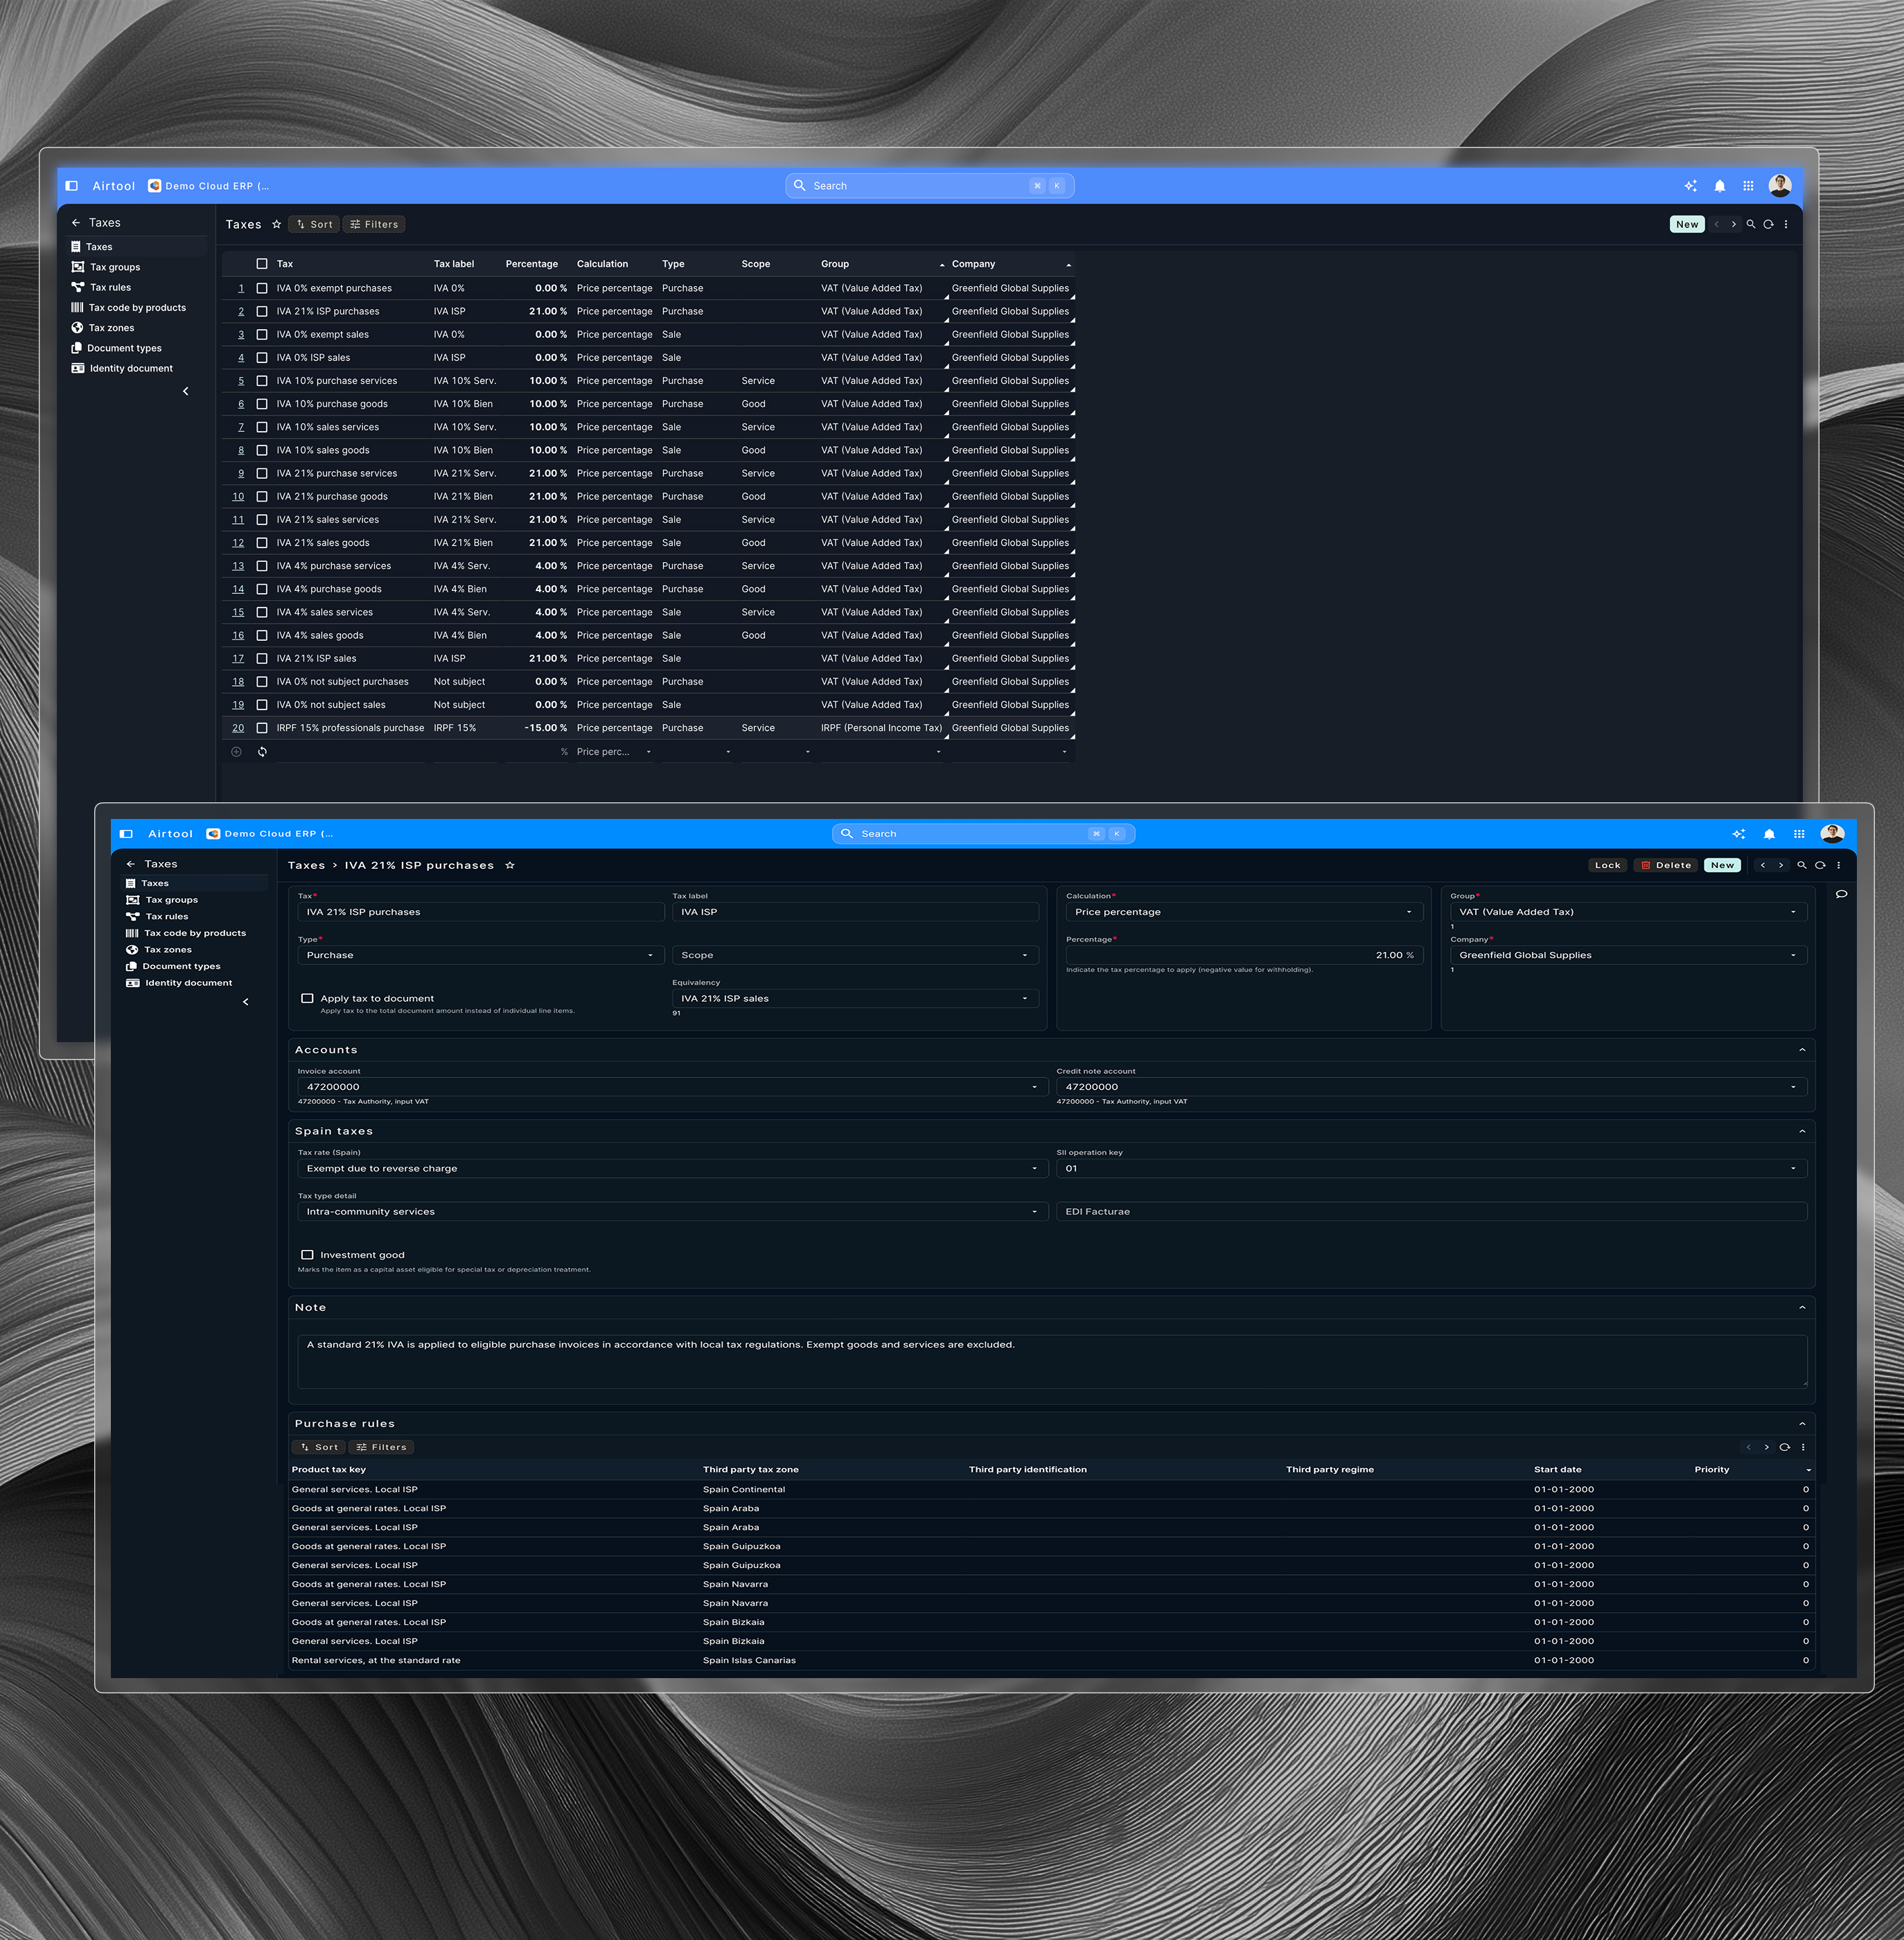This screenshot has height=1940, width=1904.
Task: Enable the Investment good checkbox
Action: 307,1254
